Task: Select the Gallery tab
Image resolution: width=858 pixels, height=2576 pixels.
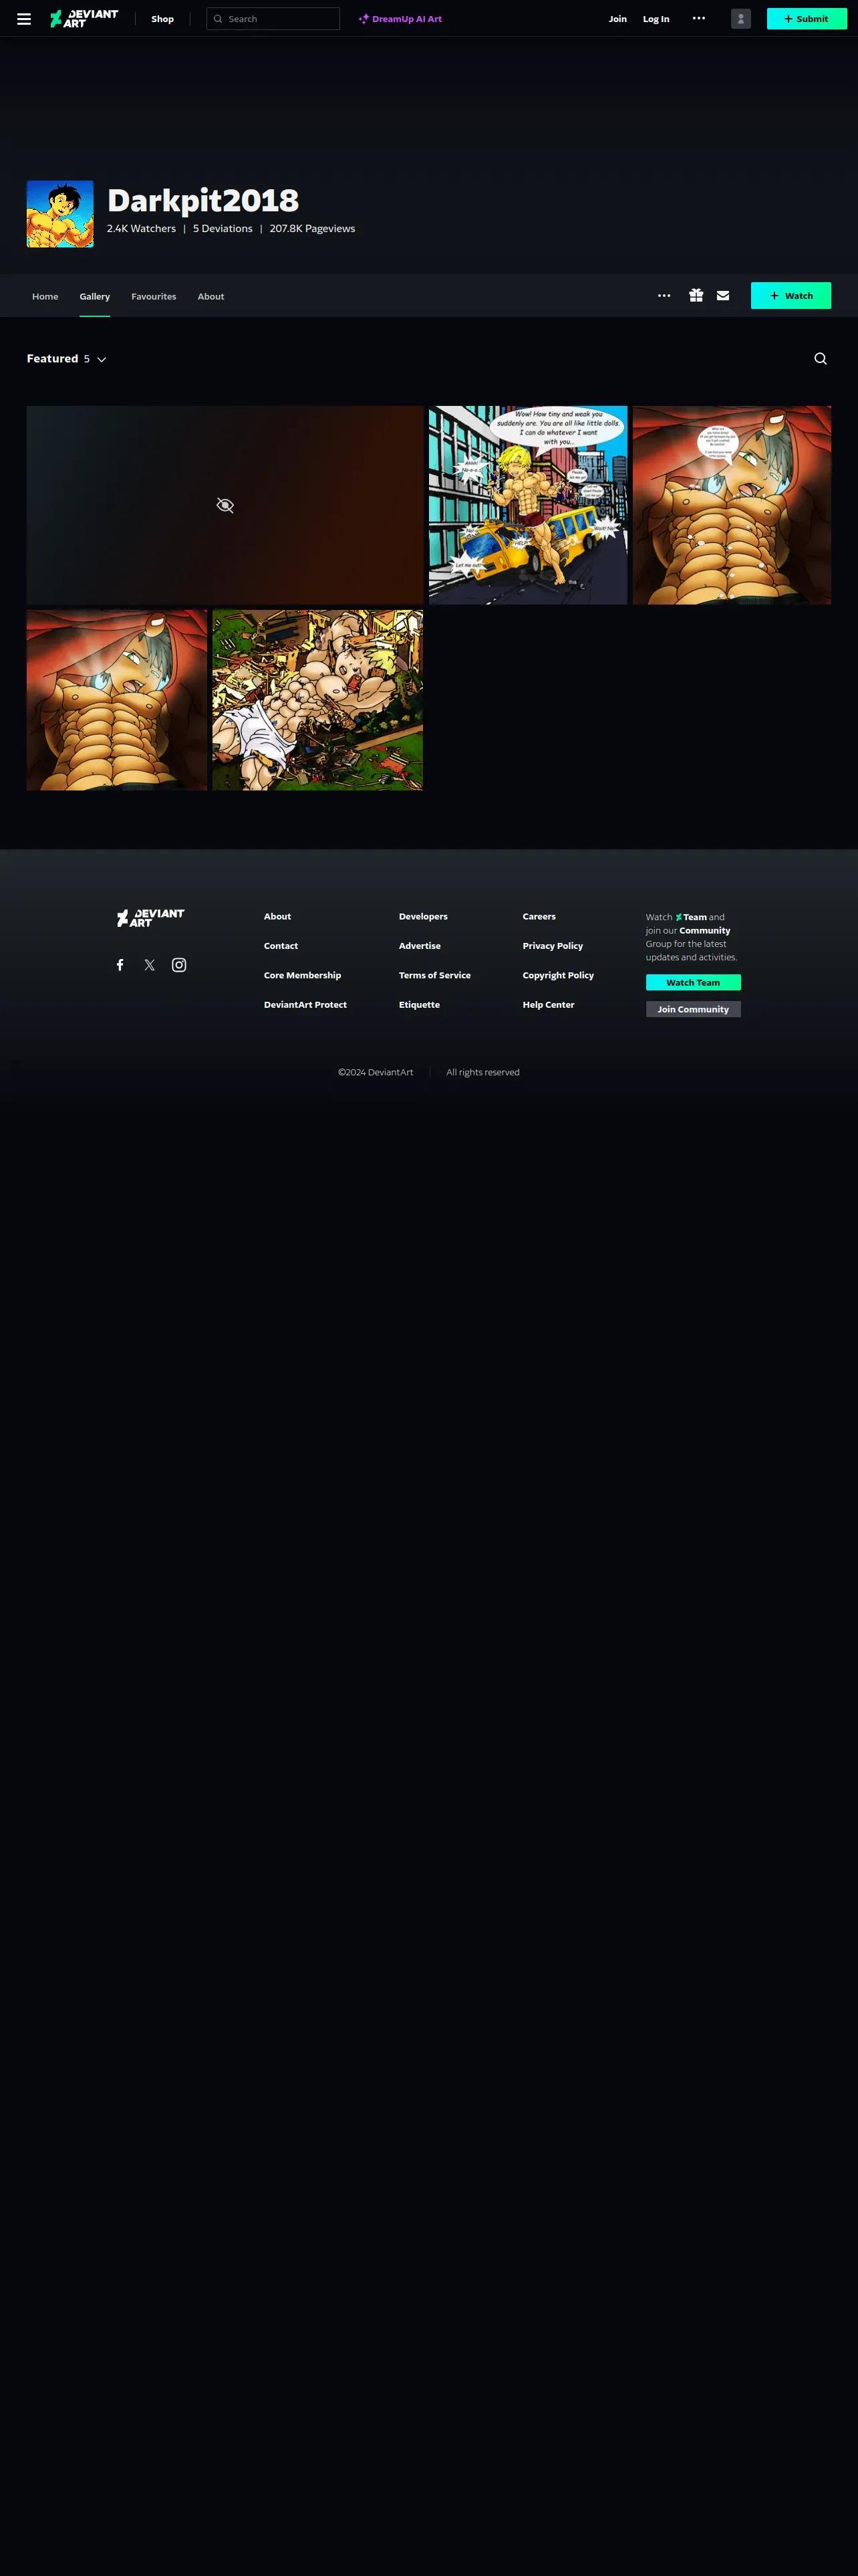Action: point(95,296)
